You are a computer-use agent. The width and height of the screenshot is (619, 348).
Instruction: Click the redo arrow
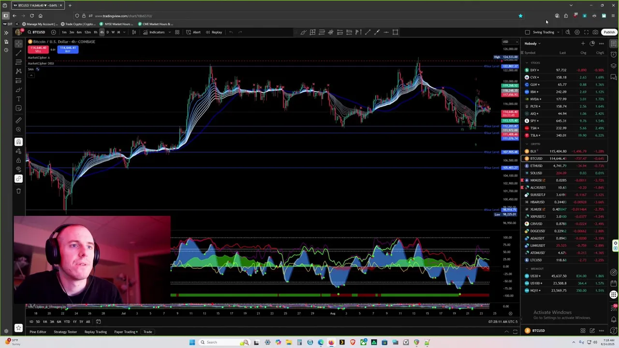[x=240, y=32]
